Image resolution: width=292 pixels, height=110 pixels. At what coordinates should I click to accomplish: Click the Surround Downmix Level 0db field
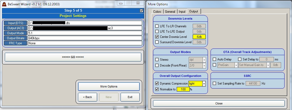pos(199,42)
